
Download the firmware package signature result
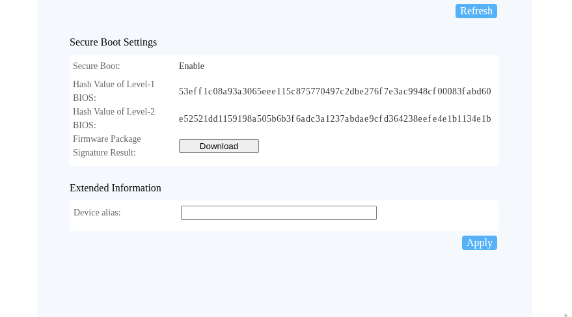219,146
